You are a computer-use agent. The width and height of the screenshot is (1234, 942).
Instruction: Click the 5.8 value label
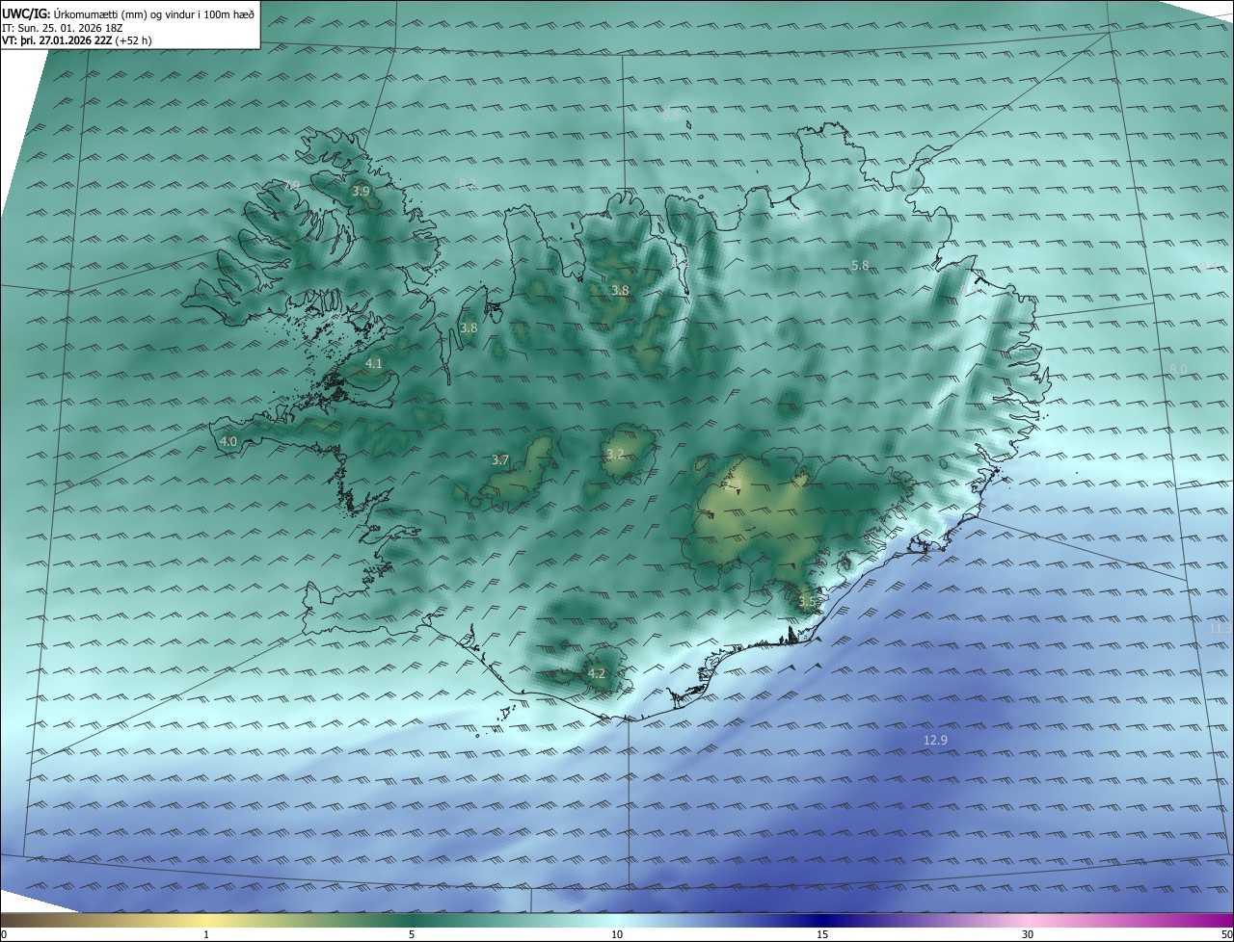(x=861, y=265)
